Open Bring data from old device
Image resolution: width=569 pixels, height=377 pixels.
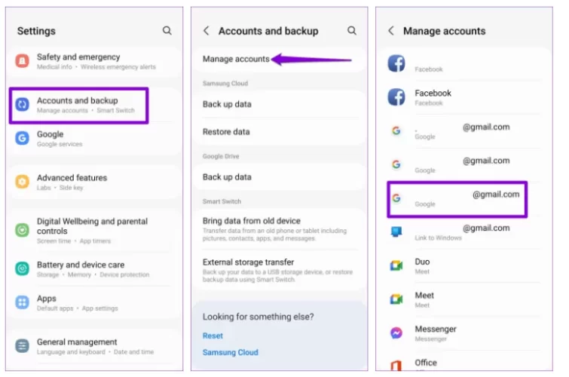(252, 221)
